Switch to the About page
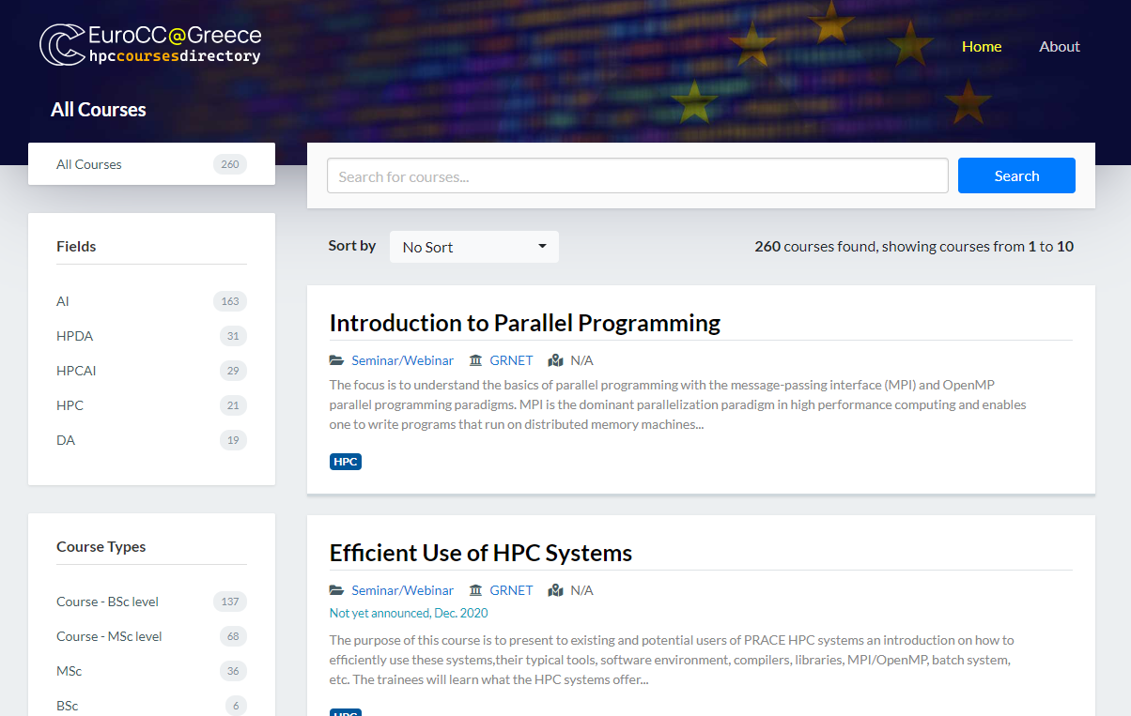The height and width of the screenshot is (716, 1131). [x=1059, y=46]
